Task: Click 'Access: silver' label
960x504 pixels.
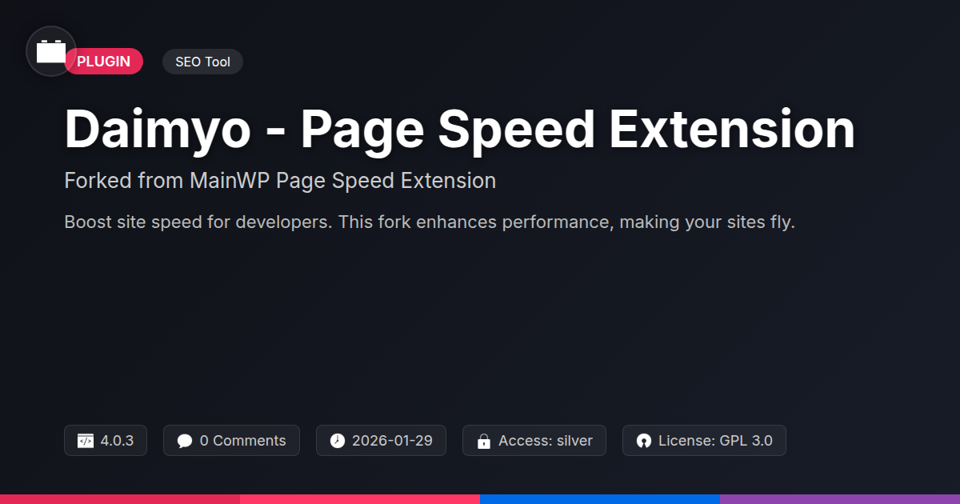Action: pyautogui.click(x=546, y=441)
